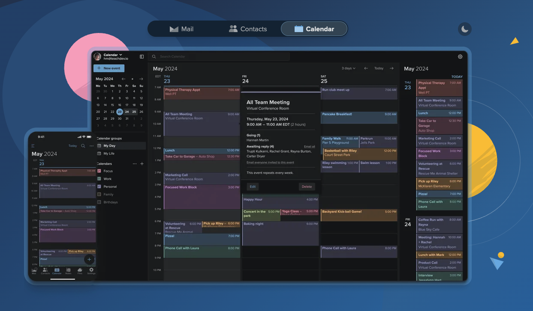This screenshot has height=311, width=533.
Task: Click Delete in the event popup
Action: [307, 187]
